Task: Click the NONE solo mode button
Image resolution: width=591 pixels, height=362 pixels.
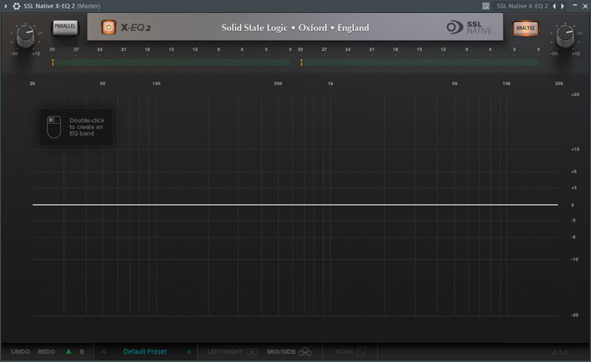Action: tap(350, 352)
